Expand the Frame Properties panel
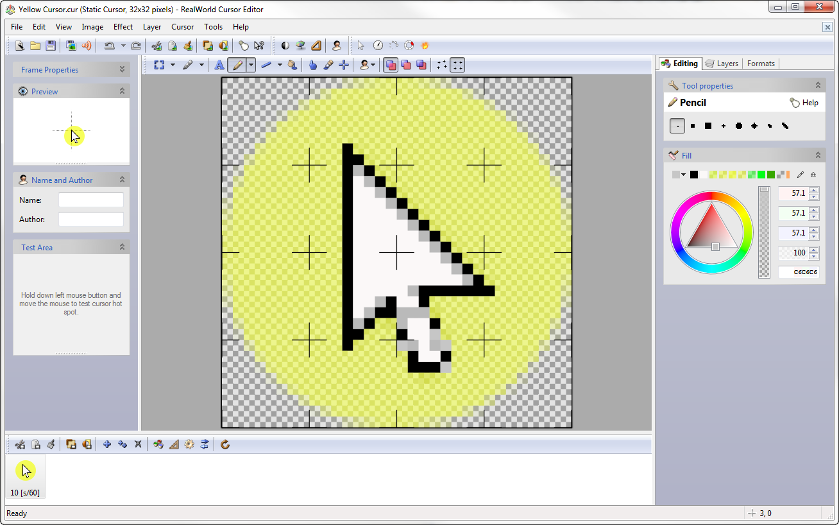Image resolution: width=839 pixels, height=525 pixels. [x=122, y=69]
